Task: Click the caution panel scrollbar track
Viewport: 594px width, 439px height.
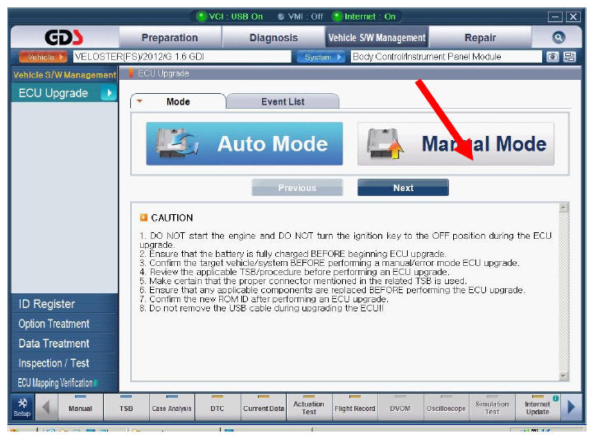Action: coord(564,292)
